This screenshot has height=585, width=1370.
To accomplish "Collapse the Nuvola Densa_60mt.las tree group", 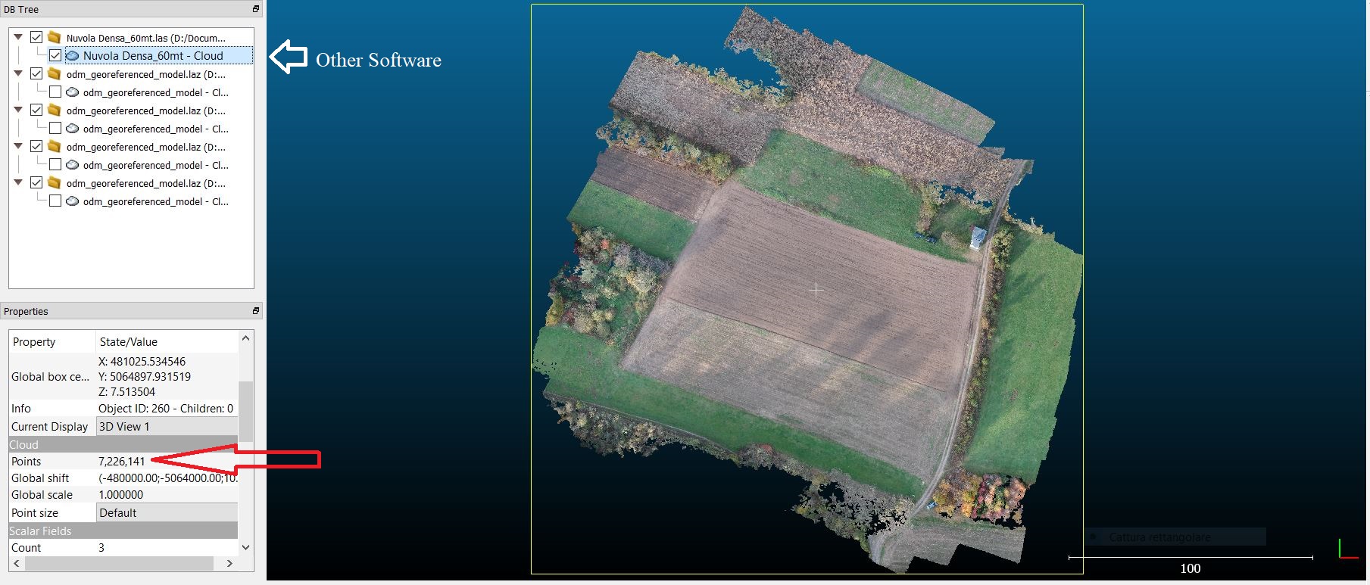I will pyautogui.click(x=18, y=37).
